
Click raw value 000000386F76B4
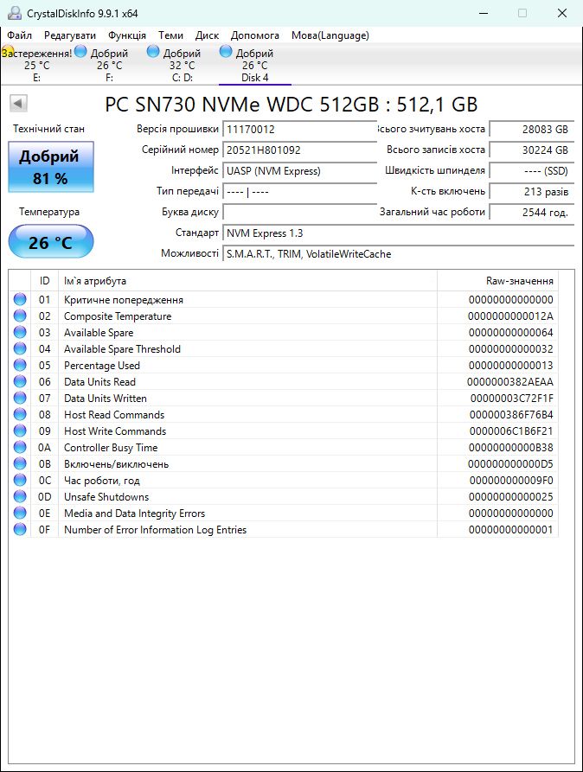click(511, 415)
